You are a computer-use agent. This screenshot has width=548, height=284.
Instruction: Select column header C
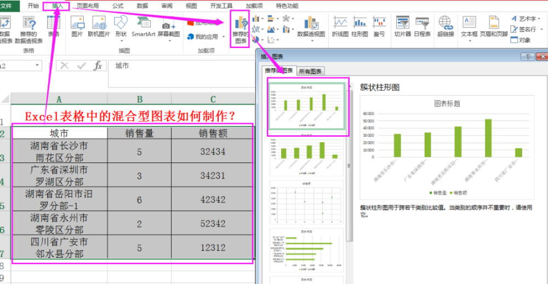(x=213, y=99)
